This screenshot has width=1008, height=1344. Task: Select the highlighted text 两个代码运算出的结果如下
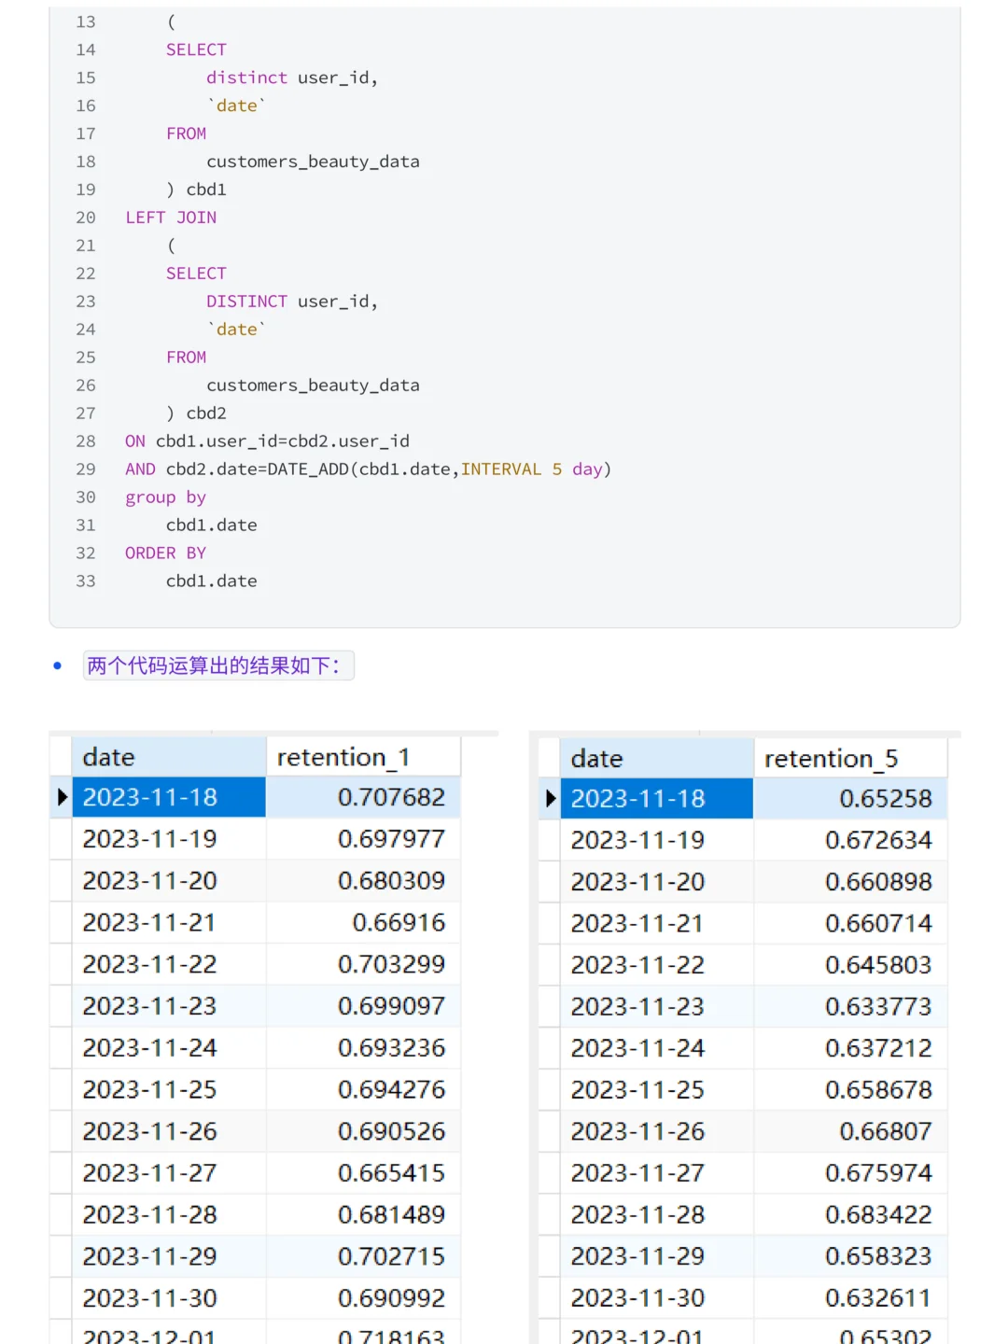(x=217, y=665)
